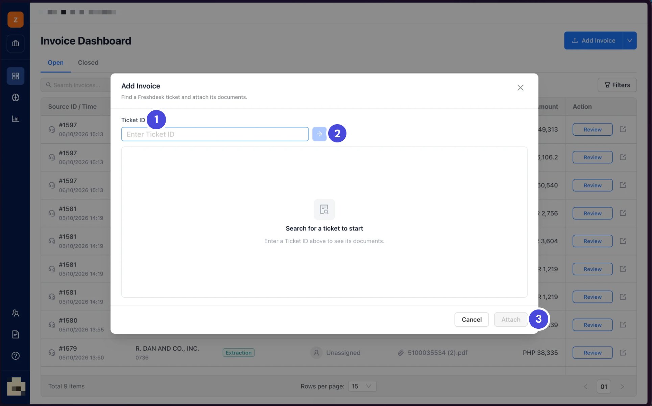Open external link for 106.2 invoice row
652x406 pixels.
coord(623,157)
